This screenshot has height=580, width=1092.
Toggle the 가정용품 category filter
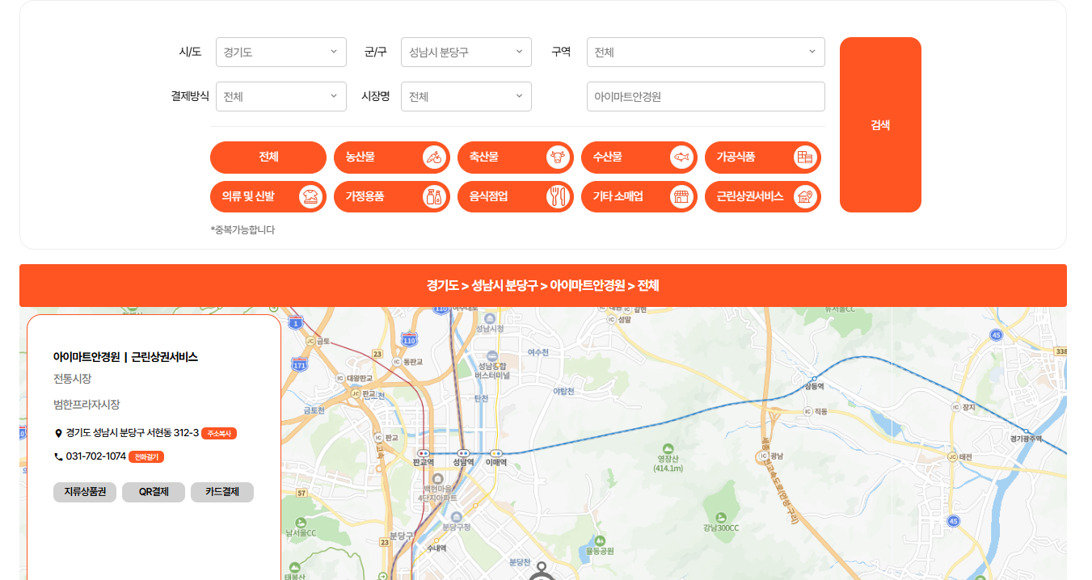392,196
